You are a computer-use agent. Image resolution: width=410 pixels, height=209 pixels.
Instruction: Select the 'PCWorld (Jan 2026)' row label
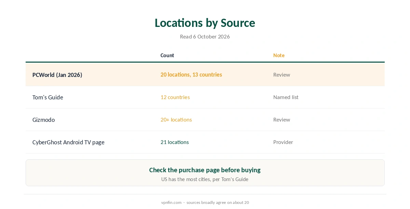(57, 75)
